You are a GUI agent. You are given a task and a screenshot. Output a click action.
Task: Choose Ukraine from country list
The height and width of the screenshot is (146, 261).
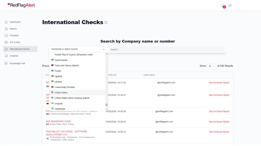click(x=77, y=82)
